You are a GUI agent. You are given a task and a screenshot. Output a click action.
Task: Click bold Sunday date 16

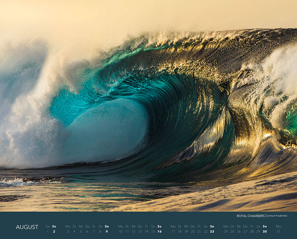tap(159, 231)
